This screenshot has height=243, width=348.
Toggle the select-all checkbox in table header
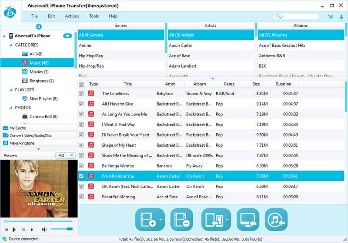(x=81, y=84)
